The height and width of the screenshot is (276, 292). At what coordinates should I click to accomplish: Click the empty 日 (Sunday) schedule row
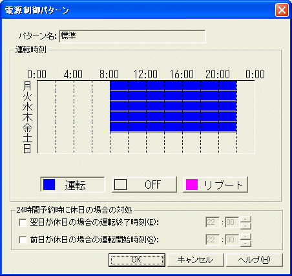pos(146,148)
